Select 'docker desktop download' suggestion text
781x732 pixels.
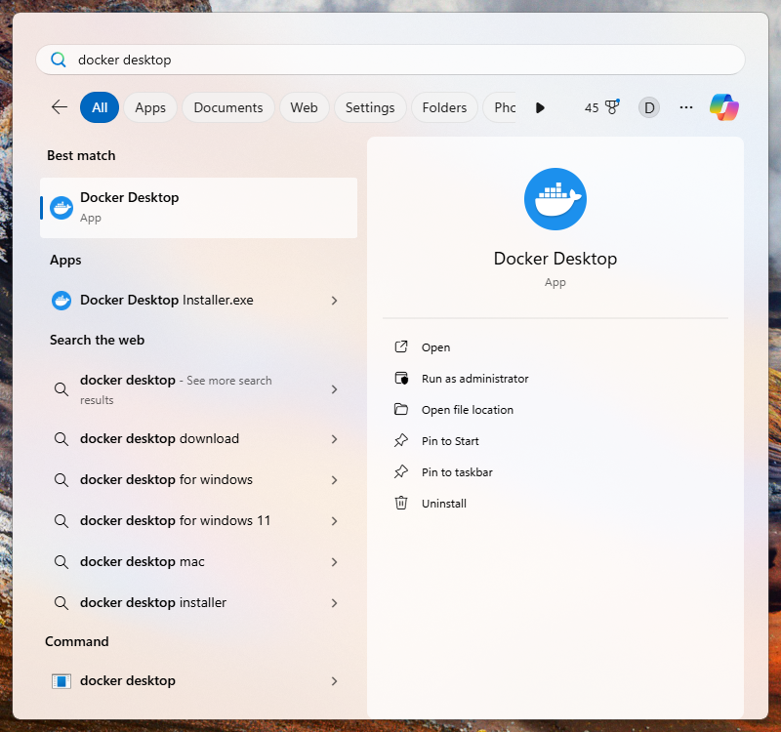click(x=159, y=438)
